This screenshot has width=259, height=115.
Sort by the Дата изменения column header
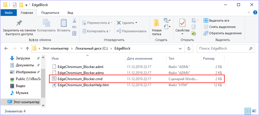(x=146, y=59)
